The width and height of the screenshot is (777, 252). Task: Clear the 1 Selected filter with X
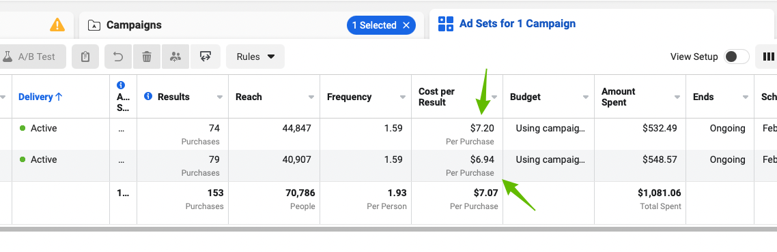(x=406, y=25)
